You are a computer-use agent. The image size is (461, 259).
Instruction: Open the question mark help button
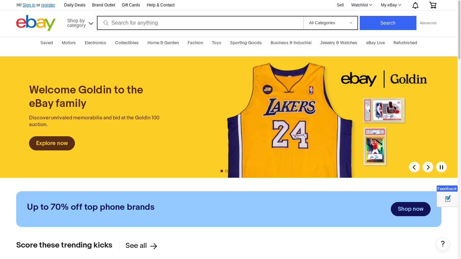(443, 244)
